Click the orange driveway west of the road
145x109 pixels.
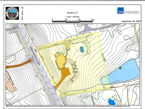coord(18,64)
